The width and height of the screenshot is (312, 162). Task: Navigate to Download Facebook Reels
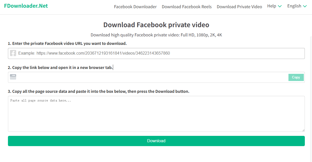[x=187, y=7]
